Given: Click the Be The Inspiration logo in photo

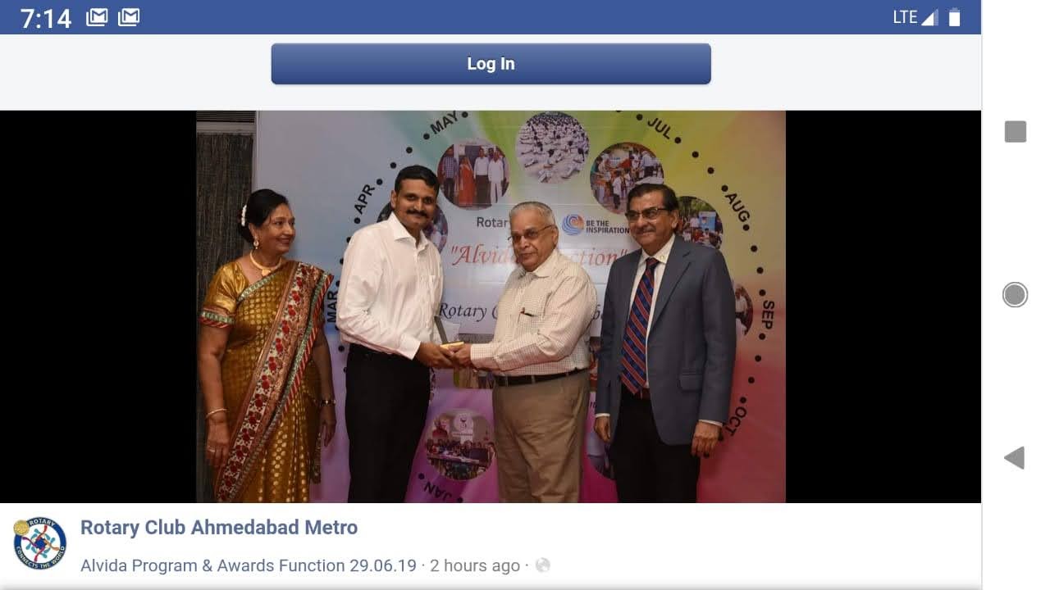Looking at the screenshot, I should pos(596,225).
